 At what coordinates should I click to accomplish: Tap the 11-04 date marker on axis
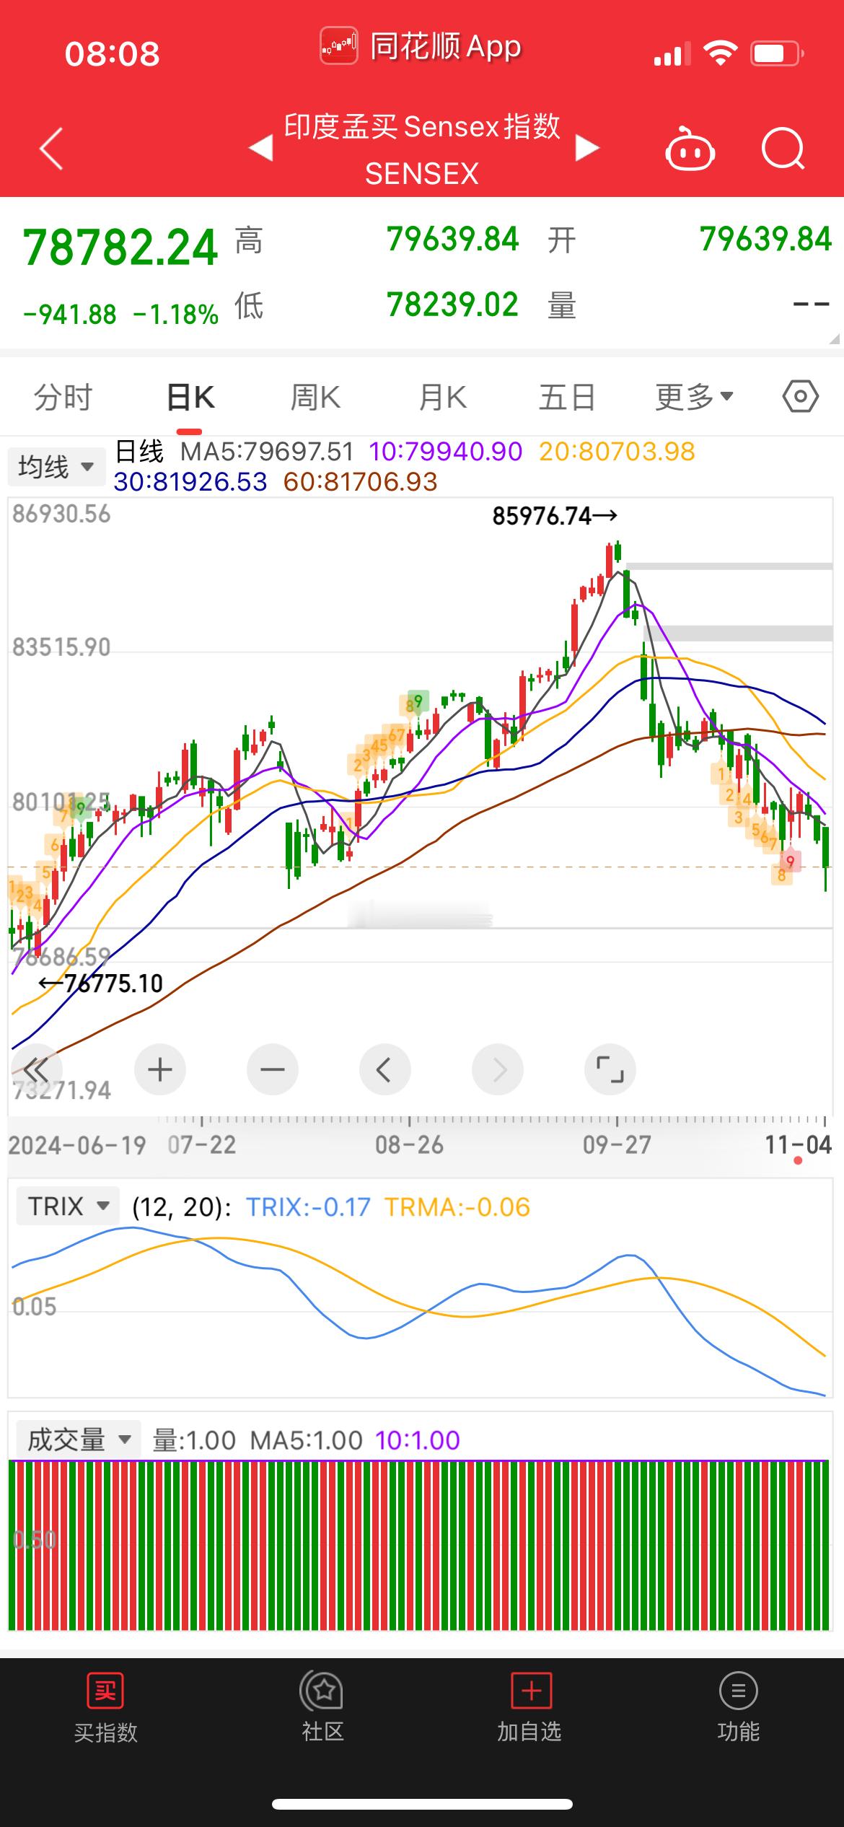coord(799,1144)
